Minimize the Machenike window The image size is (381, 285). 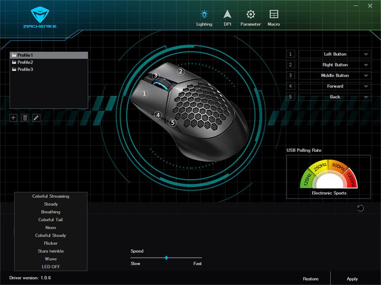(x=356, y=6)
